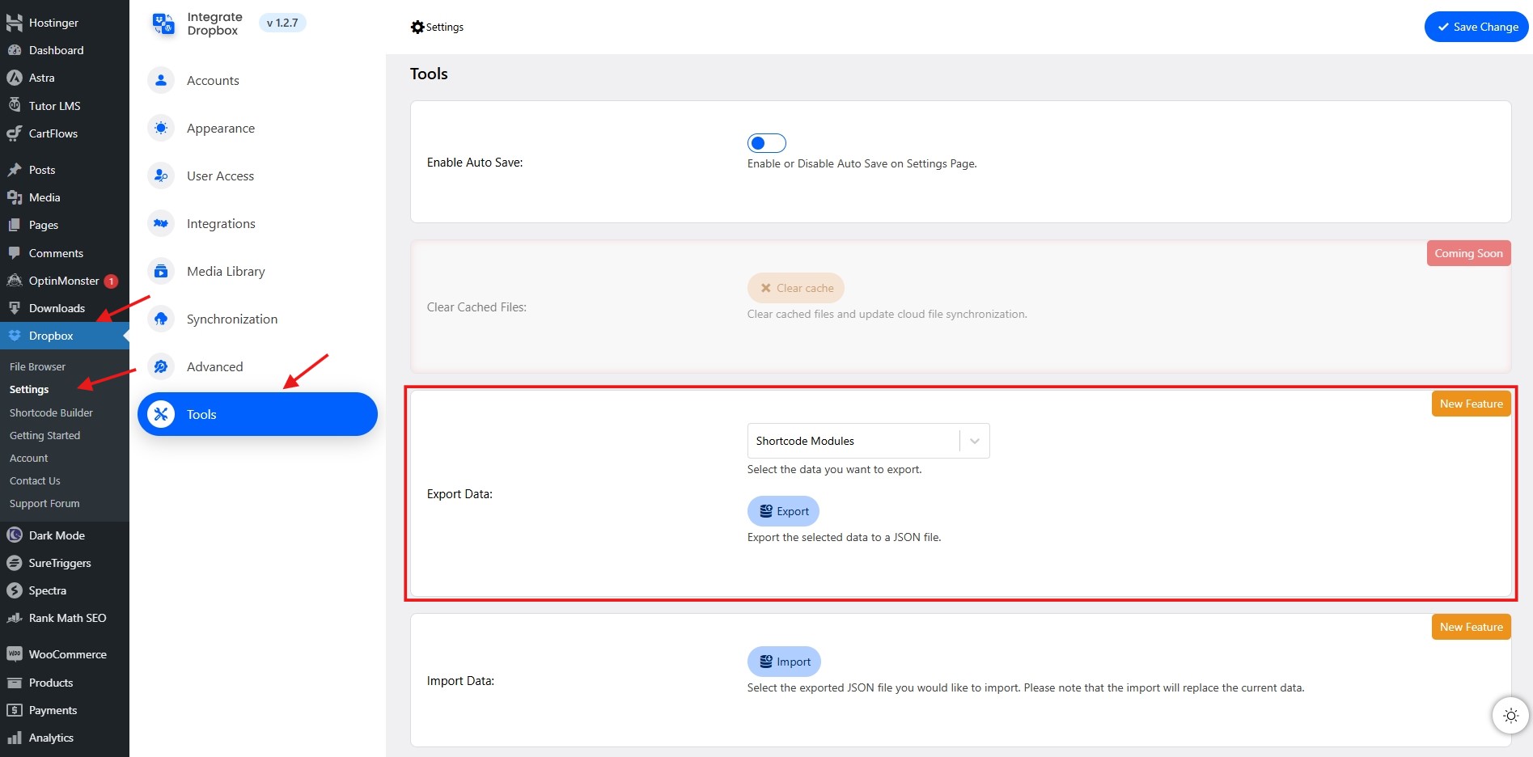Image resolution: width=1533 pixels, height=757 pixels.
Task: Open File Browser submenu item
Action: [37, 366]
